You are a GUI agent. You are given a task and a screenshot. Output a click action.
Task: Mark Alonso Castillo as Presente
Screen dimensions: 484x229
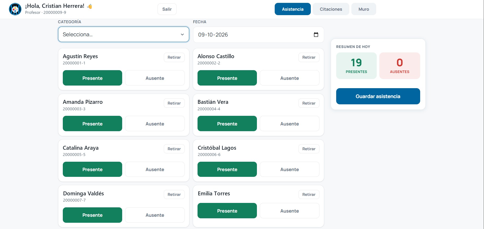pyautogui.click(x=227, y=78)
